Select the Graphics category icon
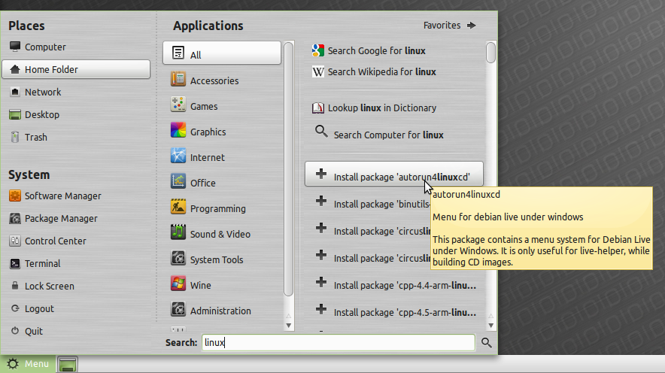The height and width of the screenshot is (373, 665). [x=178, y=131]
